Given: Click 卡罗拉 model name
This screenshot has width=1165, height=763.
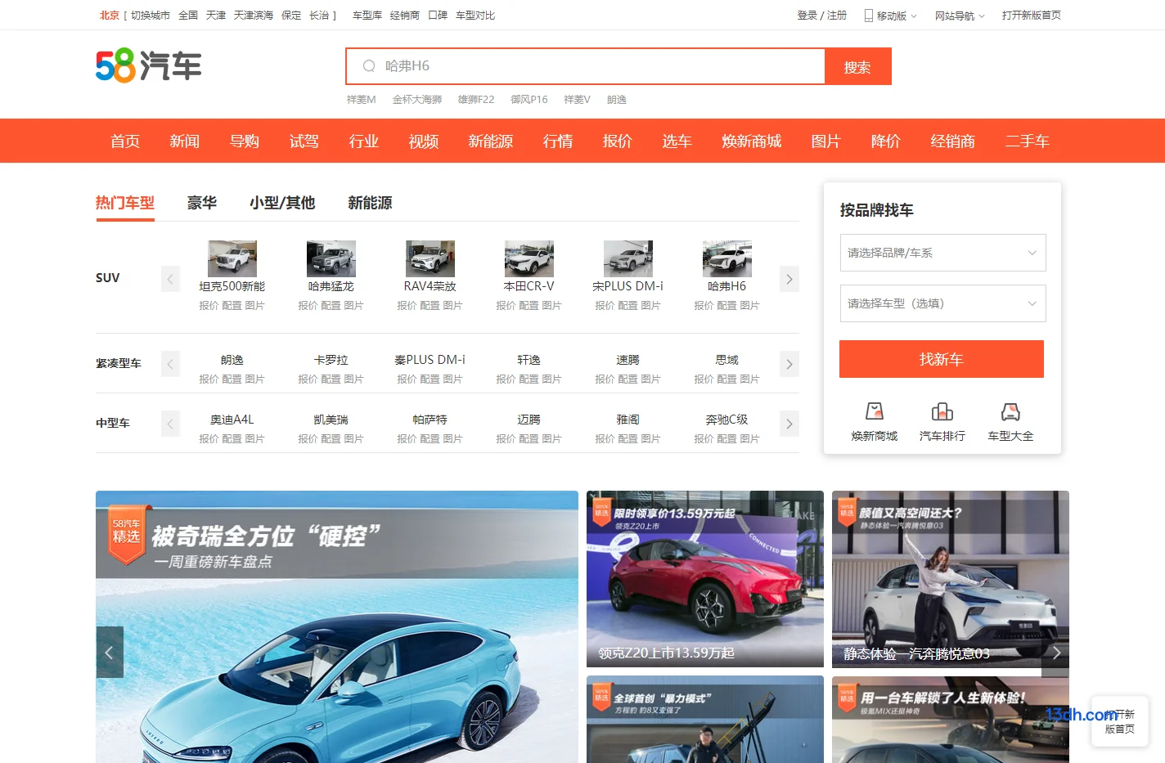Looking at the screenshot, I should coord(331,360).
